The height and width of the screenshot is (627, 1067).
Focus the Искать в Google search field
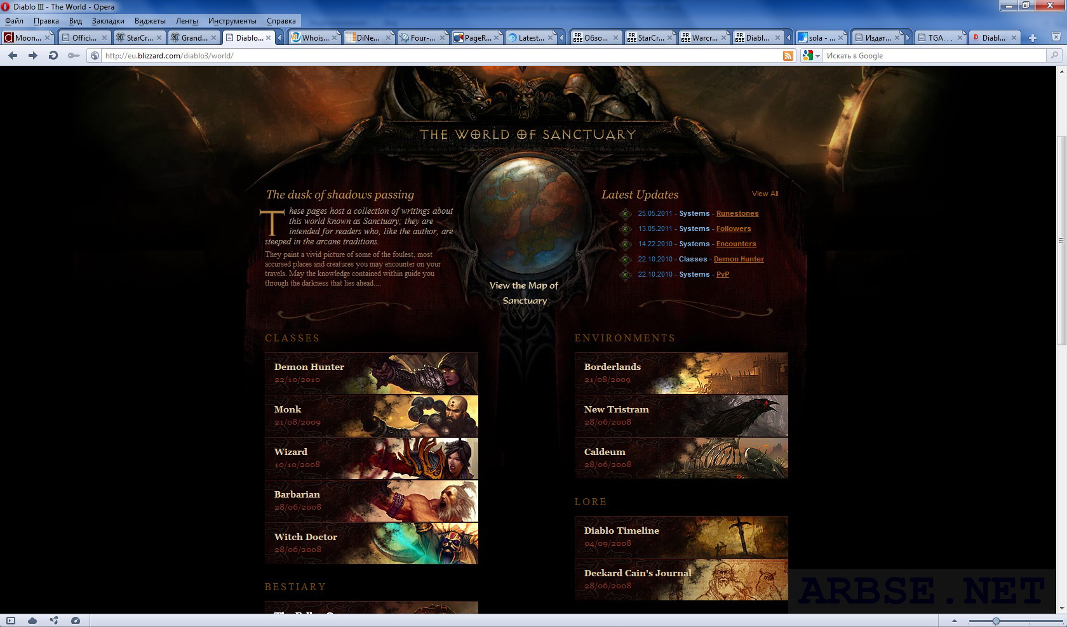[934, 56]
